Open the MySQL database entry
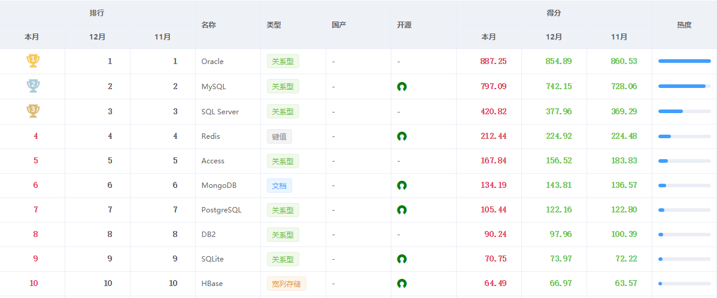 (x=214, y=86)
